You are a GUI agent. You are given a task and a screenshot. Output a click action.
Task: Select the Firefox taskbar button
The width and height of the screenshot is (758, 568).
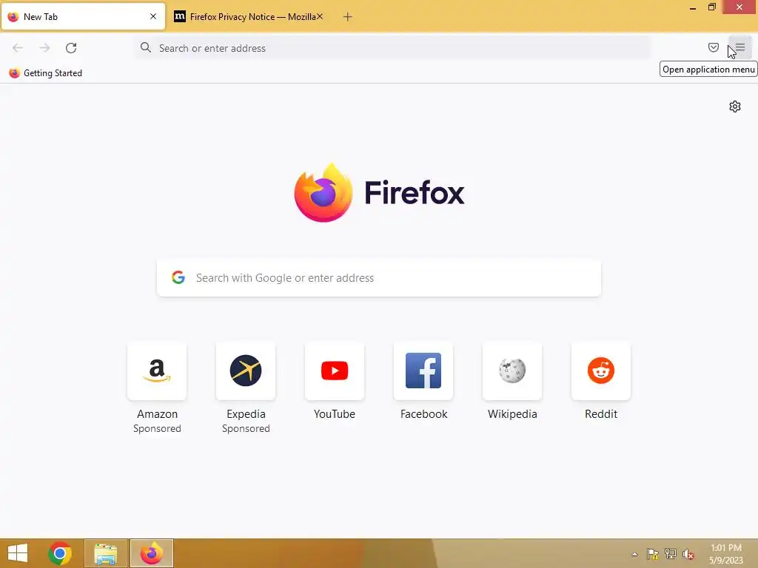click(x=151, y=553)
